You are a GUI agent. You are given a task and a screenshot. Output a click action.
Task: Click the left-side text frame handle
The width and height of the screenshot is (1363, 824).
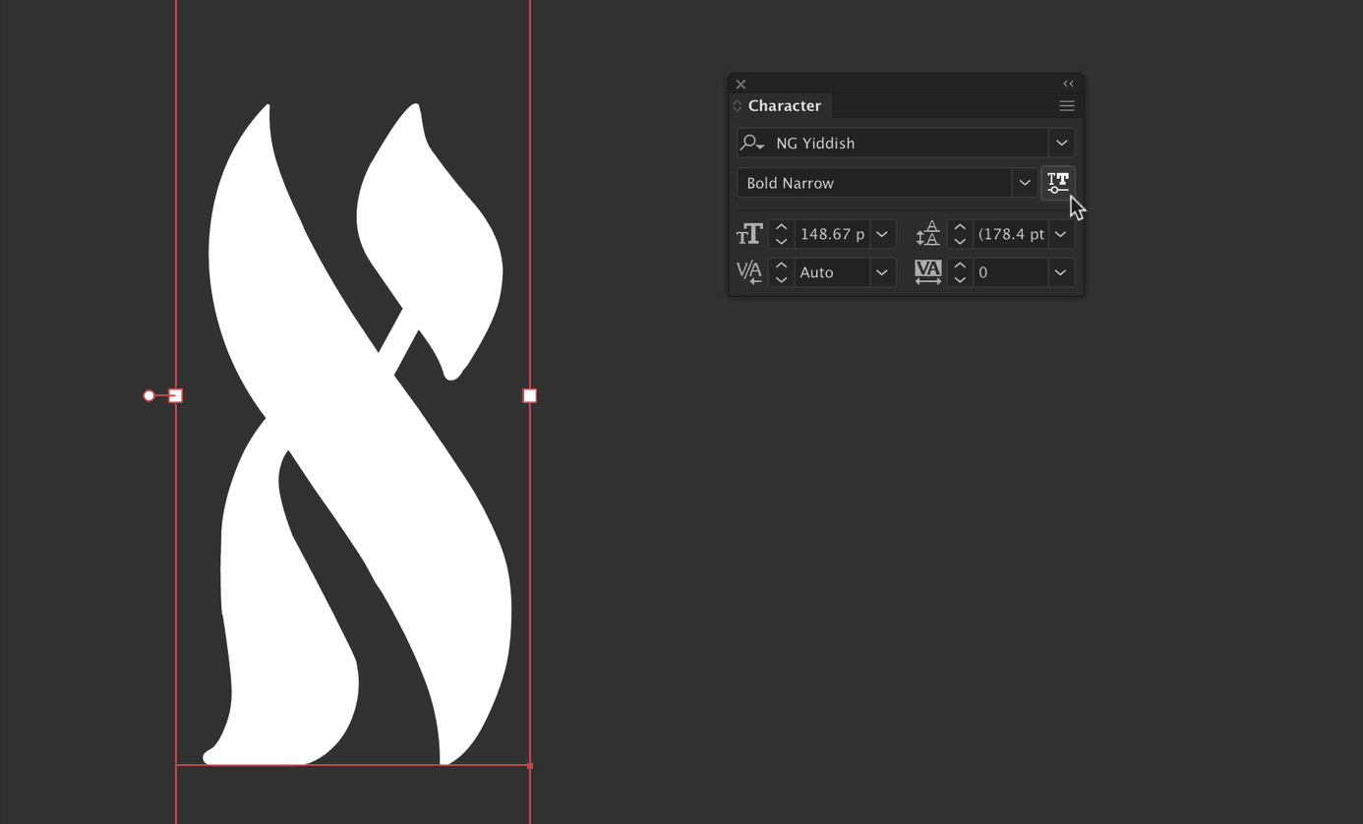tap(176, 395)
